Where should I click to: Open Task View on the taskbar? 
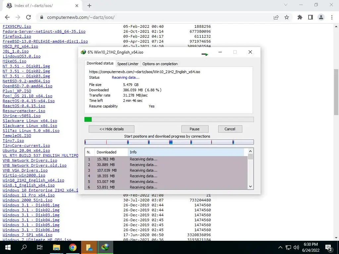pyautogui.click(x=40, y=247)
